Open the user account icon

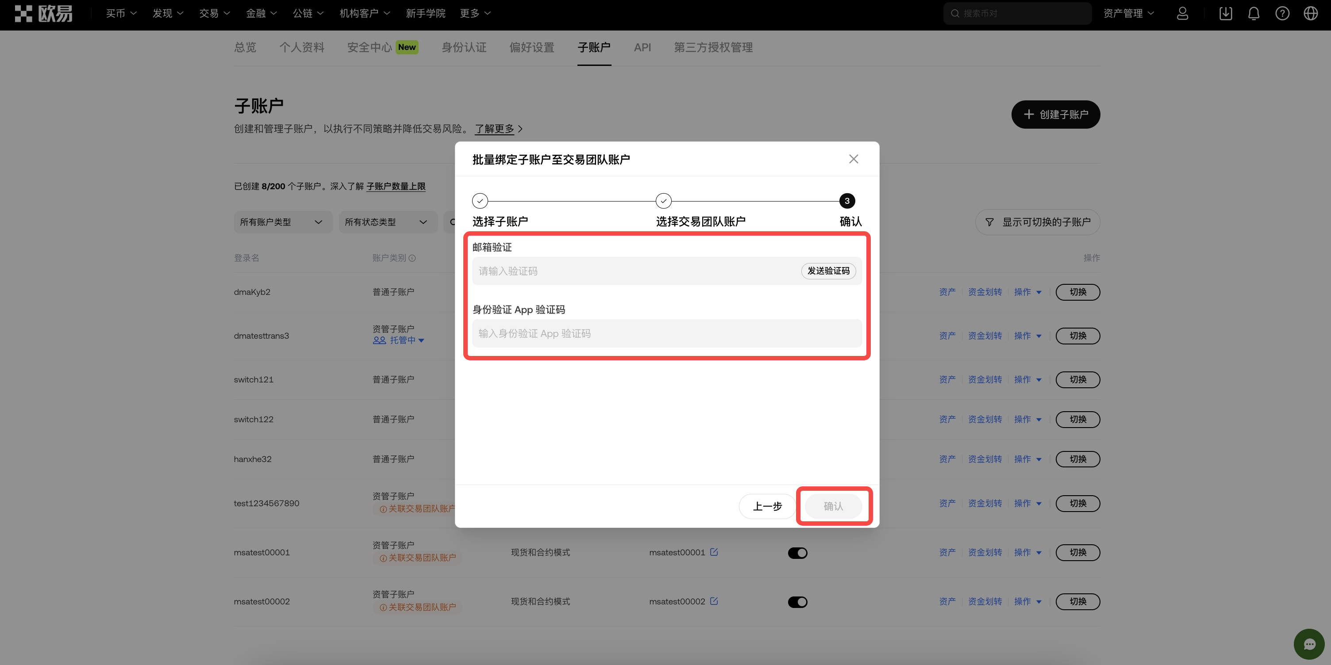[1182, 13]
